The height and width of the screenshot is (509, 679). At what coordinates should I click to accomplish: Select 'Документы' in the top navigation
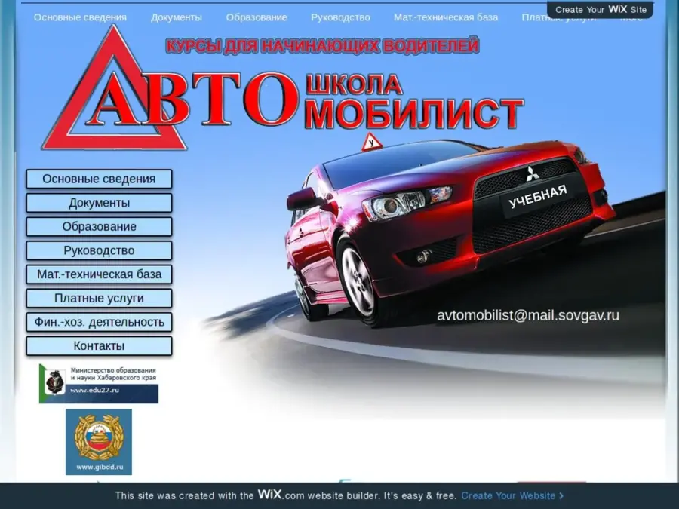point(177,17)
